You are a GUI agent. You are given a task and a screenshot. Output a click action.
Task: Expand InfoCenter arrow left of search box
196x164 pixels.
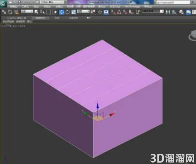155,2
